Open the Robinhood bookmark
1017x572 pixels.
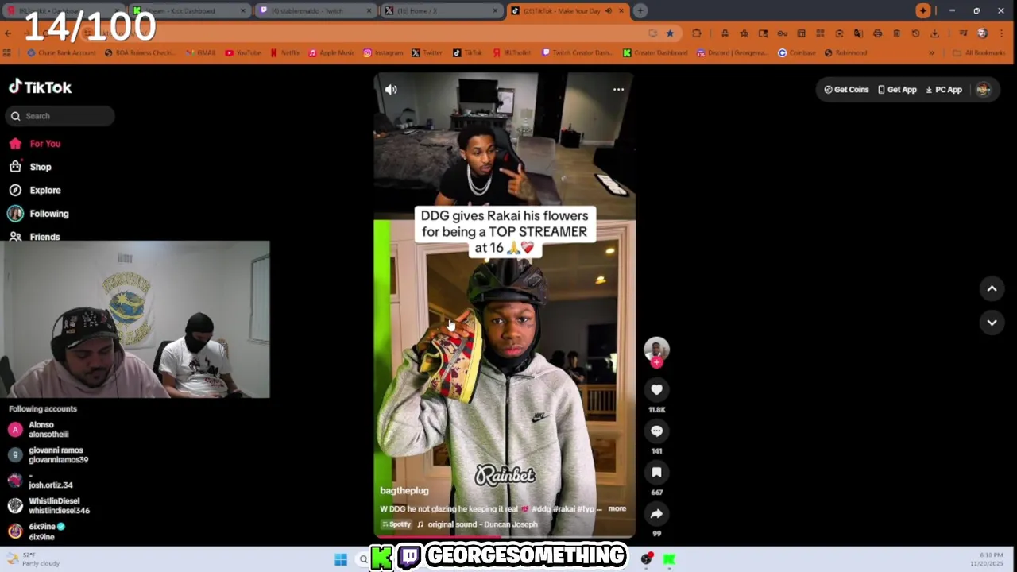click(845, 53)
